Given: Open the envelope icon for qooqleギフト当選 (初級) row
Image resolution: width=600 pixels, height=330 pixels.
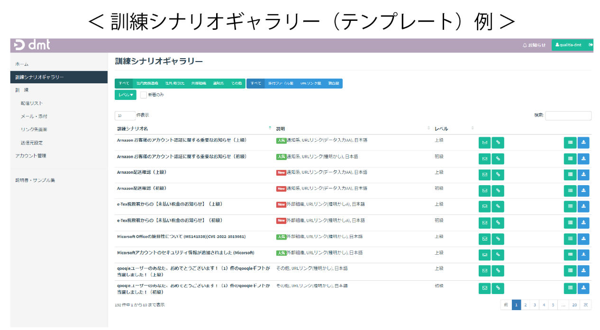Looking at the screenshot, I should tap(484, 288).
